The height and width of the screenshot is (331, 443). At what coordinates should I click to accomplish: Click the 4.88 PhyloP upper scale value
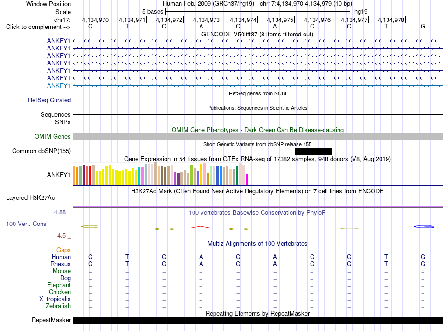60,212
